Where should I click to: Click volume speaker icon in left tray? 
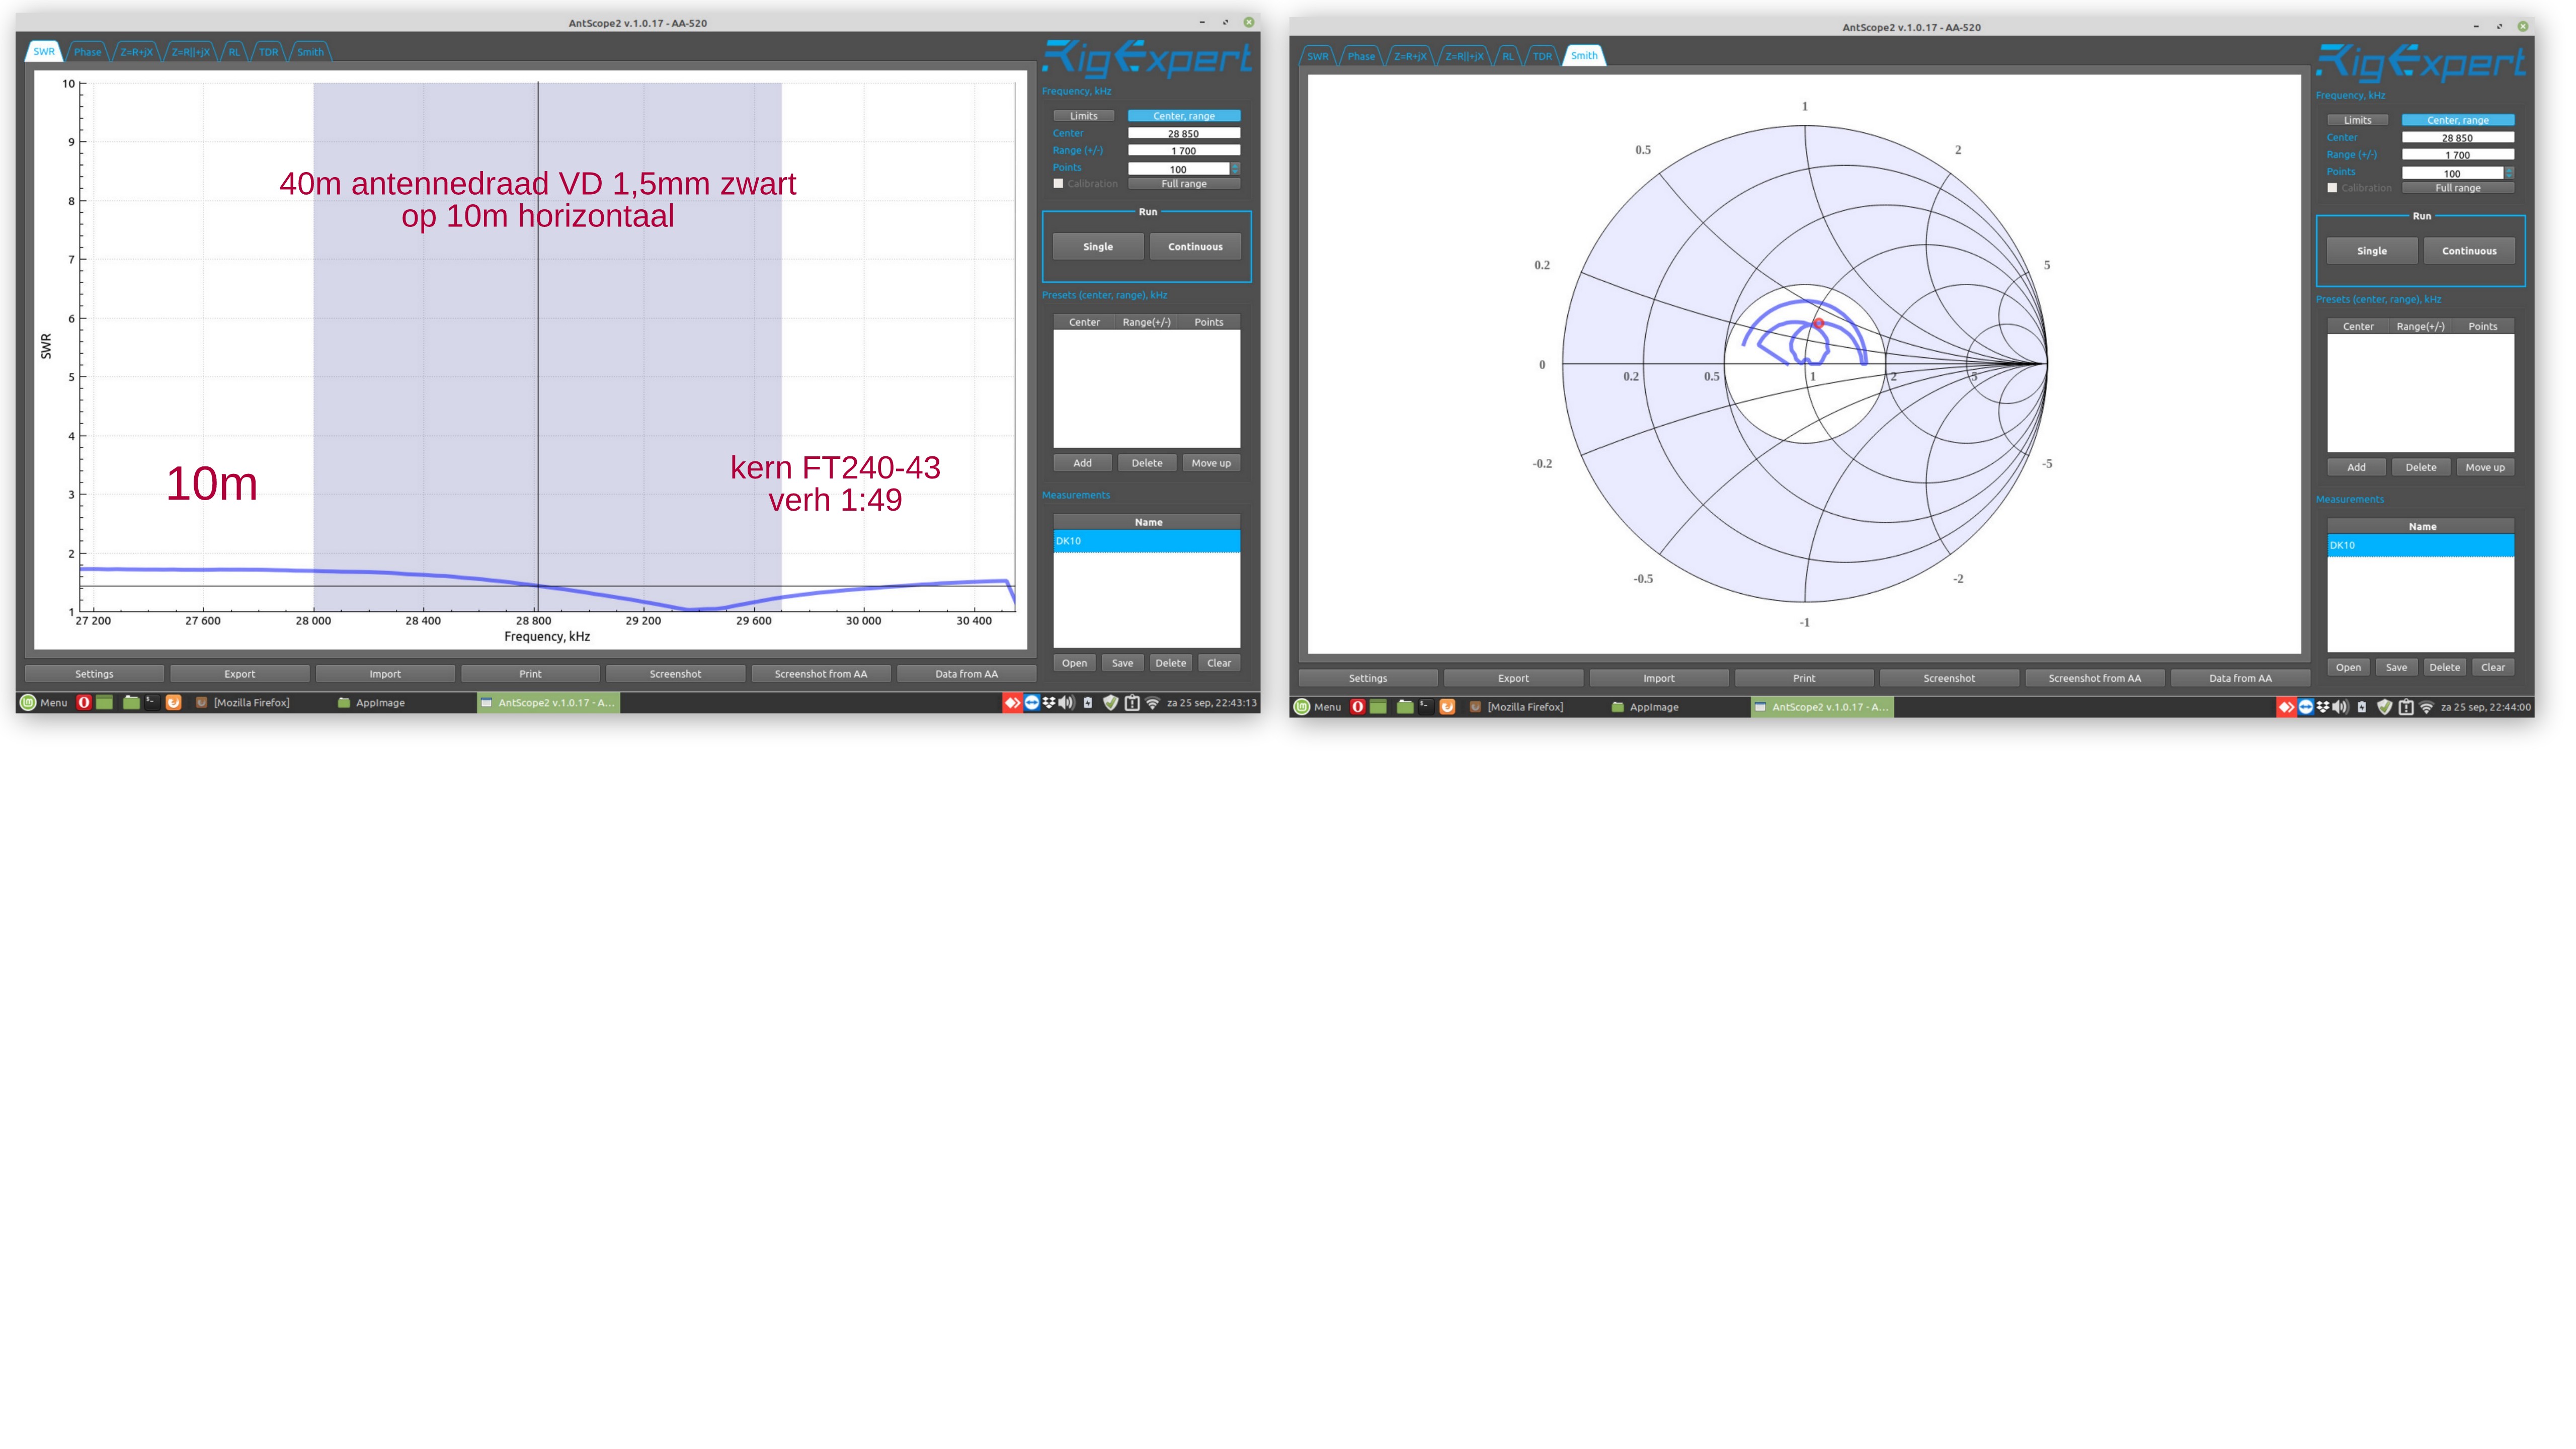pos(1066,702)
